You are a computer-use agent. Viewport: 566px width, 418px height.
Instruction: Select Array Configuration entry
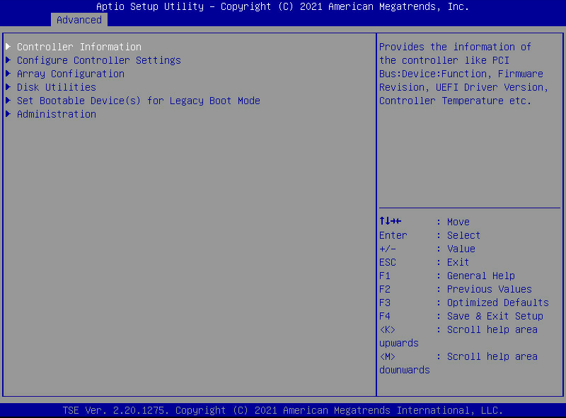coord(71,74)
